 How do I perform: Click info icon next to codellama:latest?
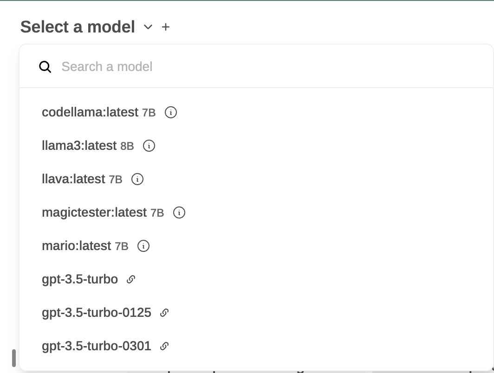(171, 112)
